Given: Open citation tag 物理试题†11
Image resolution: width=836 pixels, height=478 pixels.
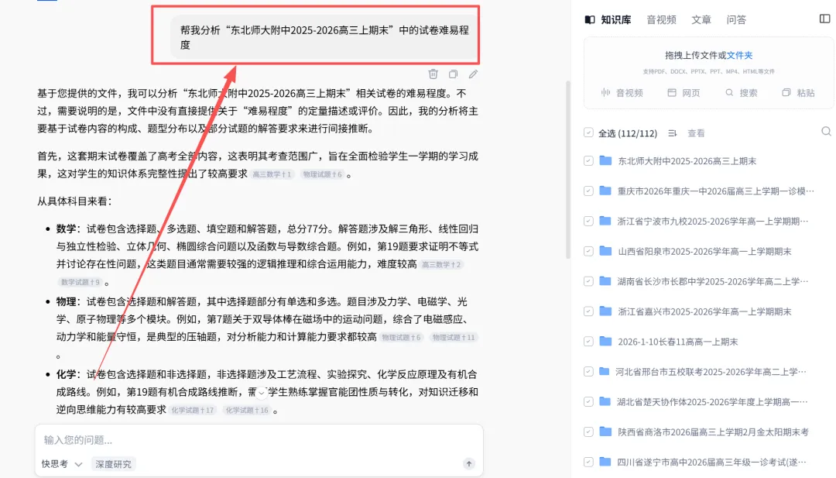Looking at the screenshot, I should pos(453,338).
